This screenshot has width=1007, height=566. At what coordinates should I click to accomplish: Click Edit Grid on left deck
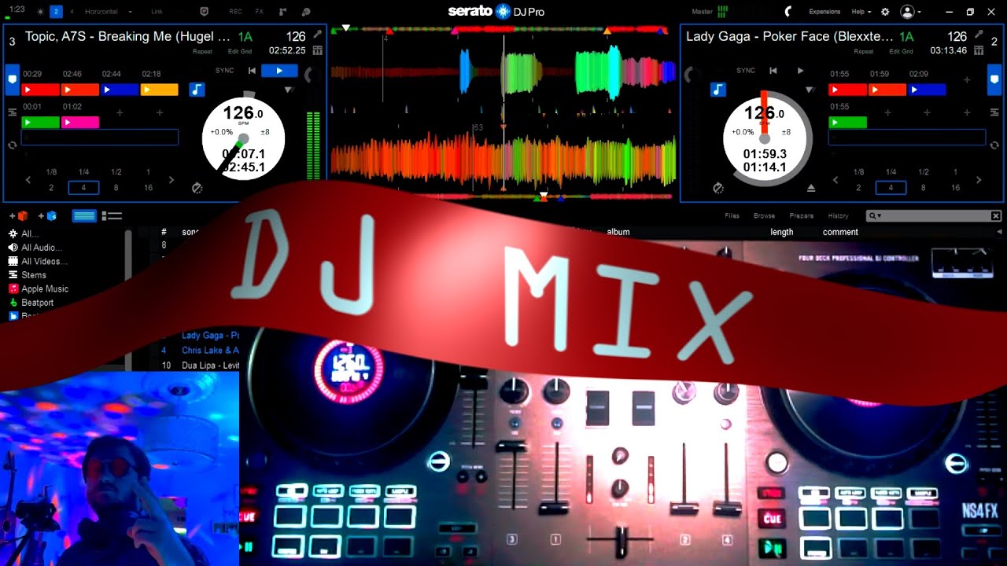[239, 51]
